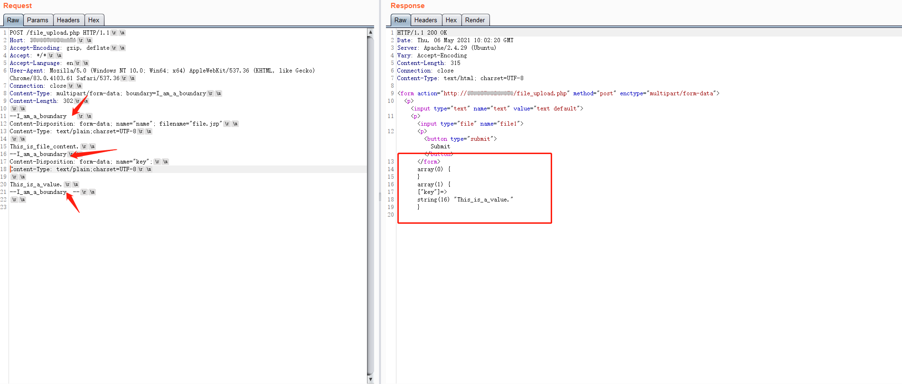Switch to the Request Raw tab
Image resolution: width=902 pixels, height=384 pixels.
tap(13, 20)
